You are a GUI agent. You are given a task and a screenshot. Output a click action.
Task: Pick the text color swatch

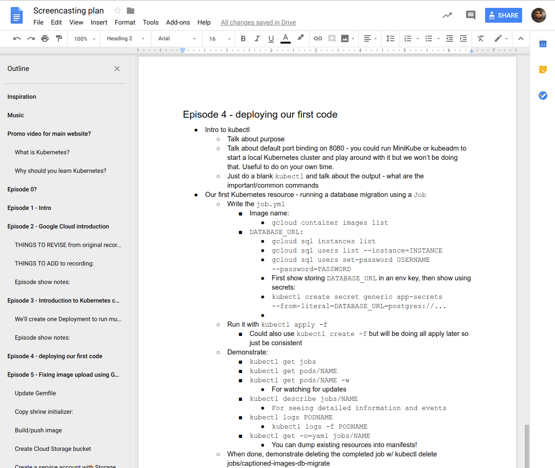pyautogui.click(x=286, y=38)
